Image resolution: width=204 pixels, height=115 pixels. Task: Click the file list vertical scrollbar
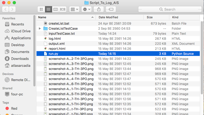[202, 57]
